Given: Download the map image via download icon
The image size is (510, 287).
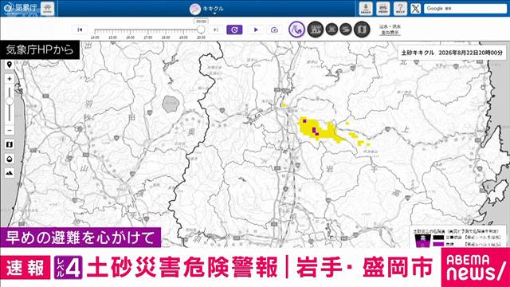Looking at the screenshot, I should [366, 9].
